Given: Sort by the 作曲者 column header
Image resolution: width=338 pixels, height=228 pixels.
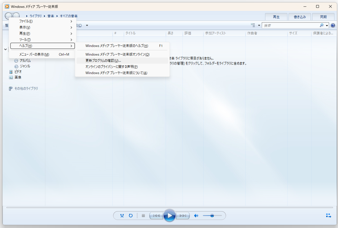Looking at the screenshot, I should pos(266,33).
